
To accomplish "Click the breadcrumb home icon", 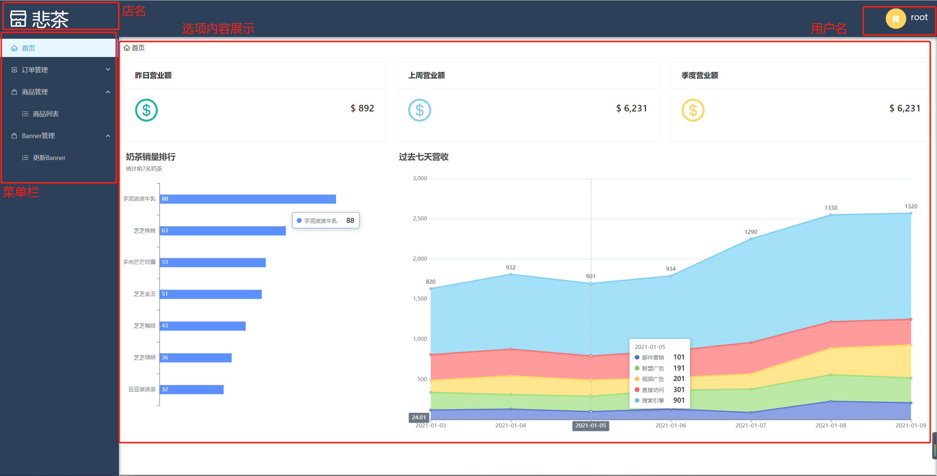I will tap(127, 48).
